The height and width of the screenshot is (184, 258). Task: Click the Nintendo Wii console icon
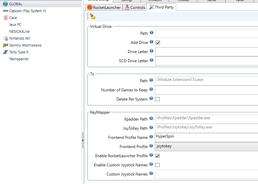6,38
